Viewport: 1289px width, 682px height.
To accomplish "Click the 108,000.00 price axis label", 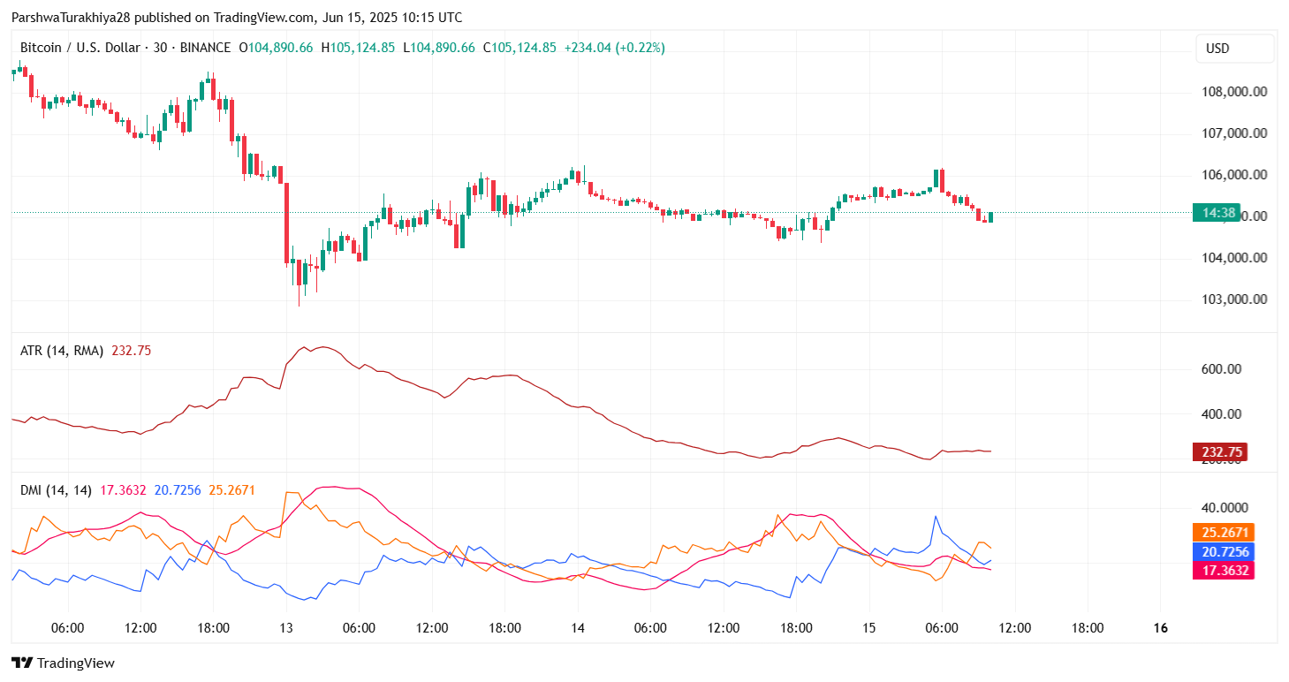I will [1234, 92].
